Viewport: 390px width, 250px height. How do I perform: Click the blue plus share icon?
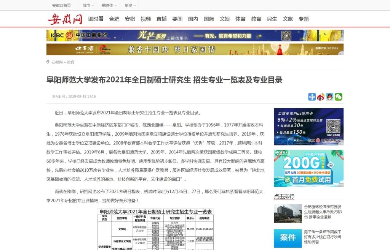[312, 97]
